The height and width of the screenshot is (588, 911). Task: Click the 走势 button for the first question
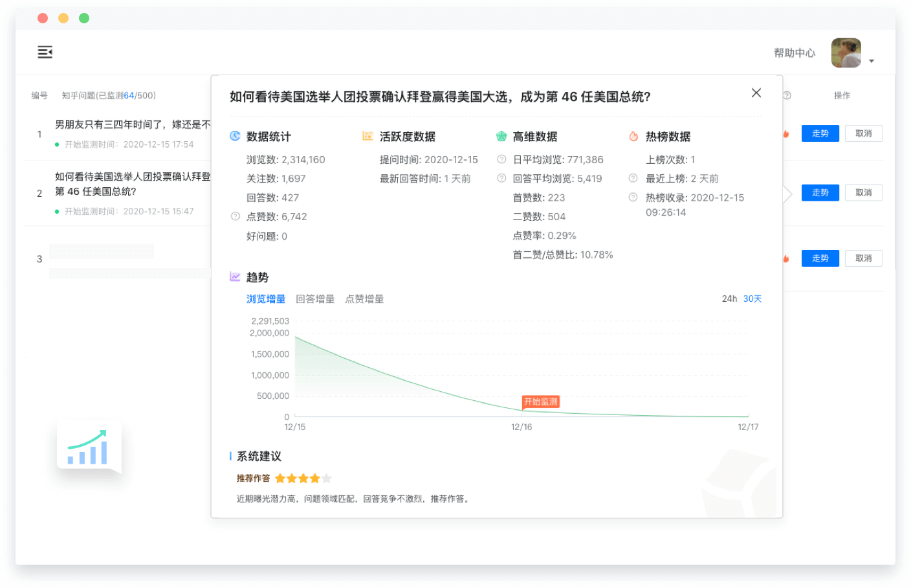click(820, 133)
